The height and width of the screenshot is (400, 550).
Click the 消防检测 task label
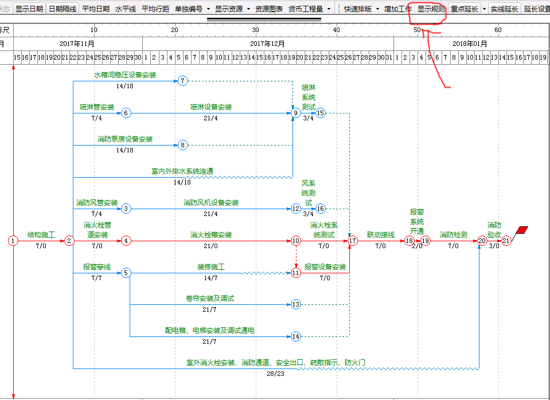click(454, 234)
